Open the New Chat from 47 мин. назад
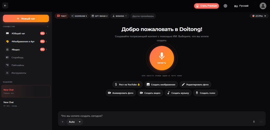 point(26,104)
